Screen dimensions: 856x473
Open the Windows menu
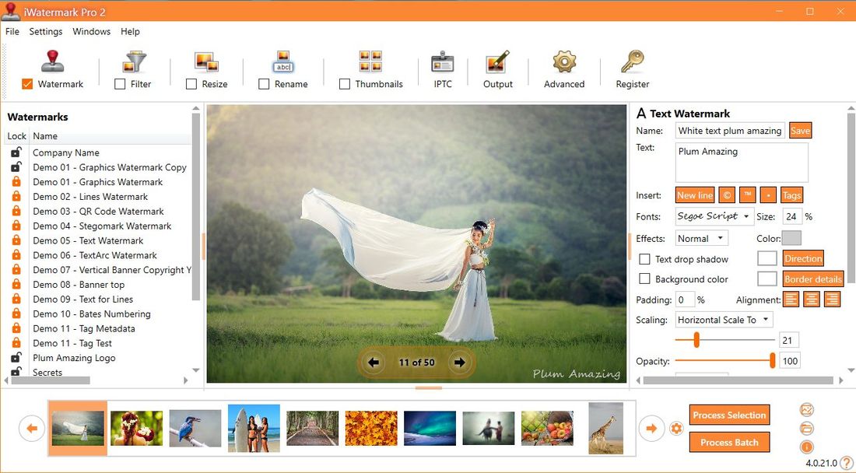[x=91, y=31]
